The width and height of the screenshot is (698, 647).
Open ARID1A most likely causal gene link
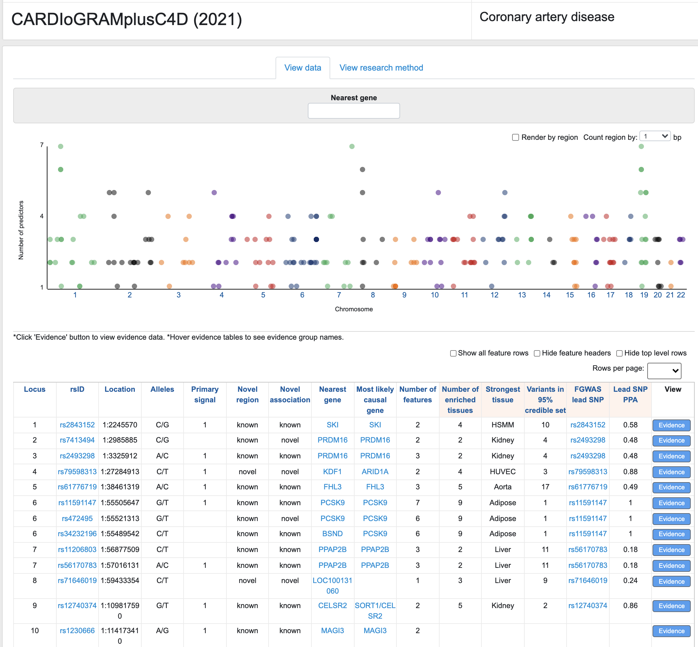coord(375,472)
